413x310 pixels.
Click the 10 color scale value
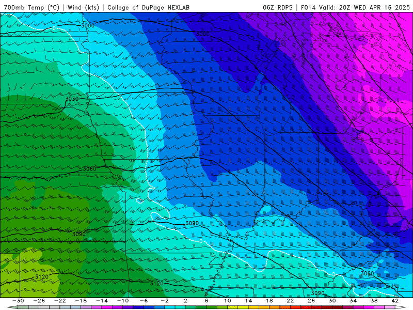(228, 301)
